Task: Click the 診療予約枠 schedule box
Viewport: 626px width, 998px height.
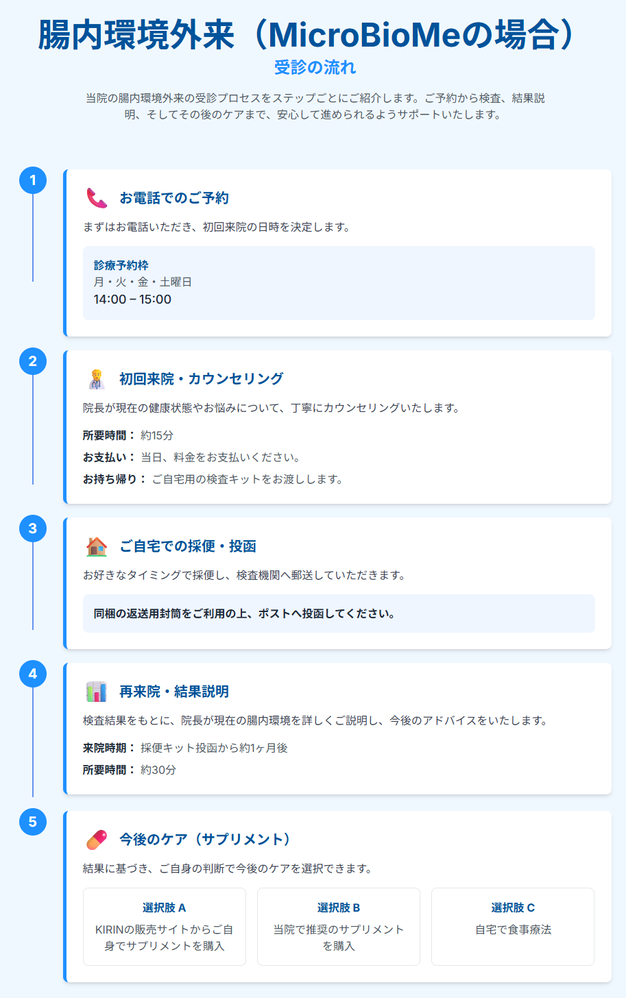Action: tap(339, 283)
